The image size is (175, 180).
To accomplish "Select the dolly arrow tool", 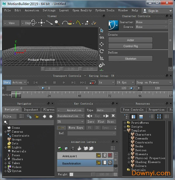I will point(50,23).
